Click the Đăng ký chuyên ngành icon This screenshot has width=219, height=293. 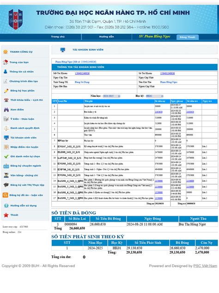(x=6, y=166)
